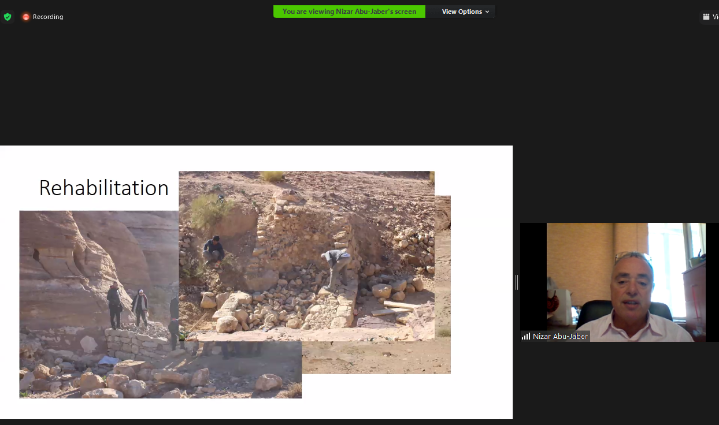This screenshot has height=425, width=719.
Task: Click the panel divider handle beside the shared screen
Action: click(x=516, y=282)
